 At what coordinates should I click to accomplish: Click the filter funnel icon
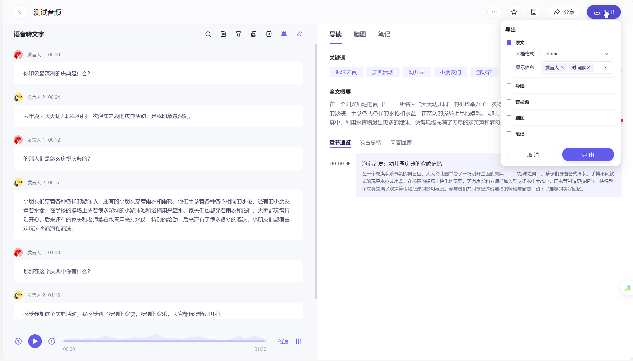click(x=238, y=34)
